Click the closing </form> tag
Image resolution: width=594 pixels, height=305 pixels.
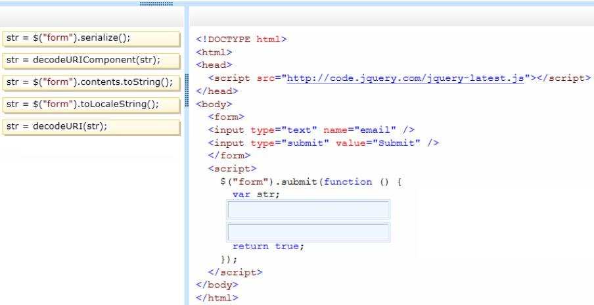pyautogui.click(x=229, y=155)
